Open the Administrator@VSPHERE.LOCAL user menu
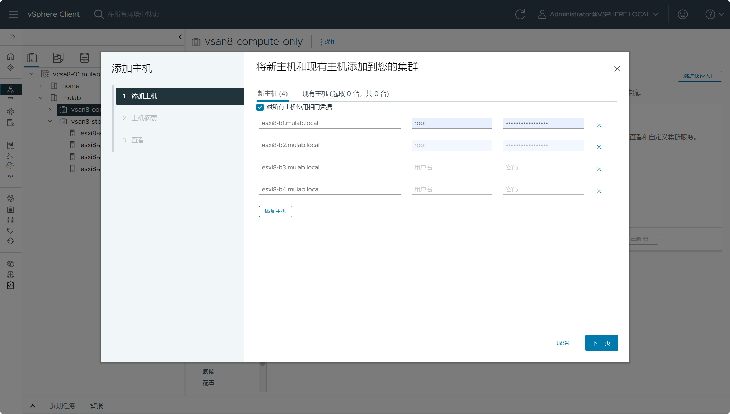 pos(598,14)
